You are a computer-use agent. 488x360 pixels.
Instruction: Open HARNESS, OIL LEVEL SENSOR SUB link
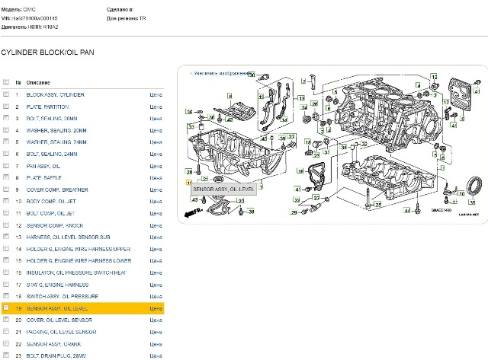pos(68,237)
